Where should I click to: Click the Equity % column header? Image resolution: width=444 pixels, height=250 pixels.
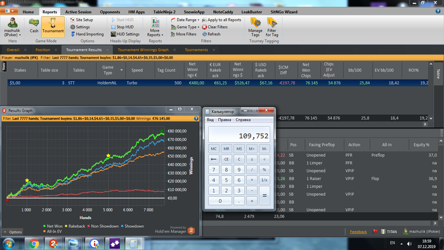421,145
